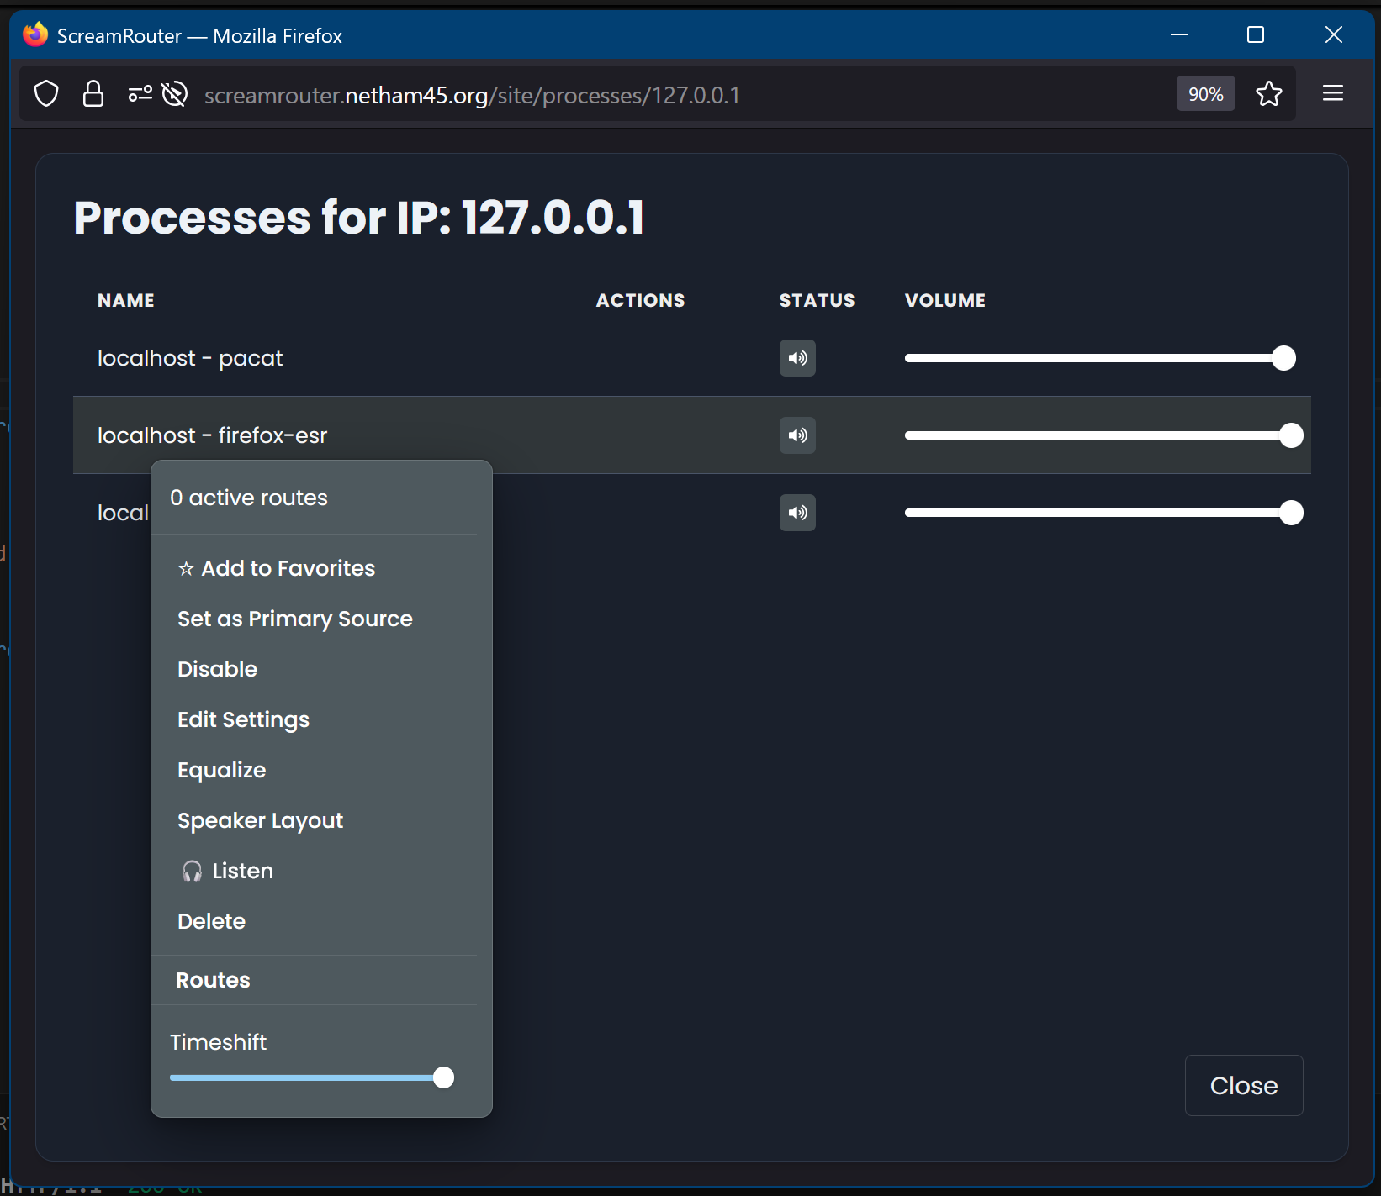Click the Timeshift slider handle
Viewport: 1381px width, 1196px height.
(443, 1077)
